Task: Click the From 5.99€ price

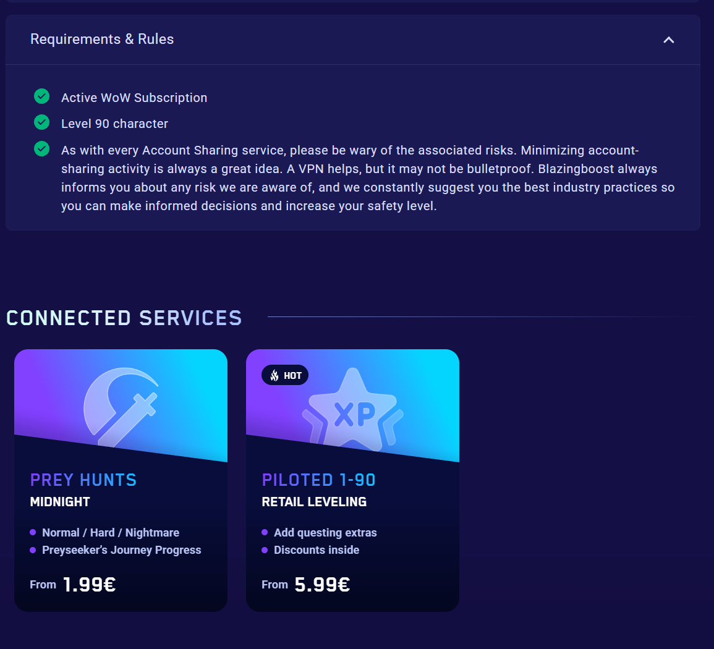Action: [x=306, y=585]
